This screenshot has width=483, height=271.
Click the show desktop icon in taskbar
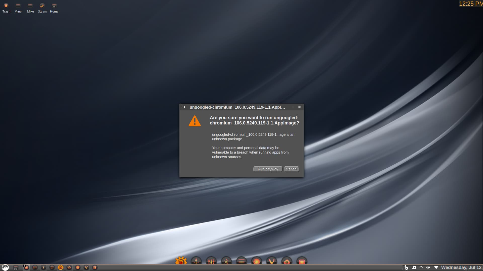(x=16, y=268)
